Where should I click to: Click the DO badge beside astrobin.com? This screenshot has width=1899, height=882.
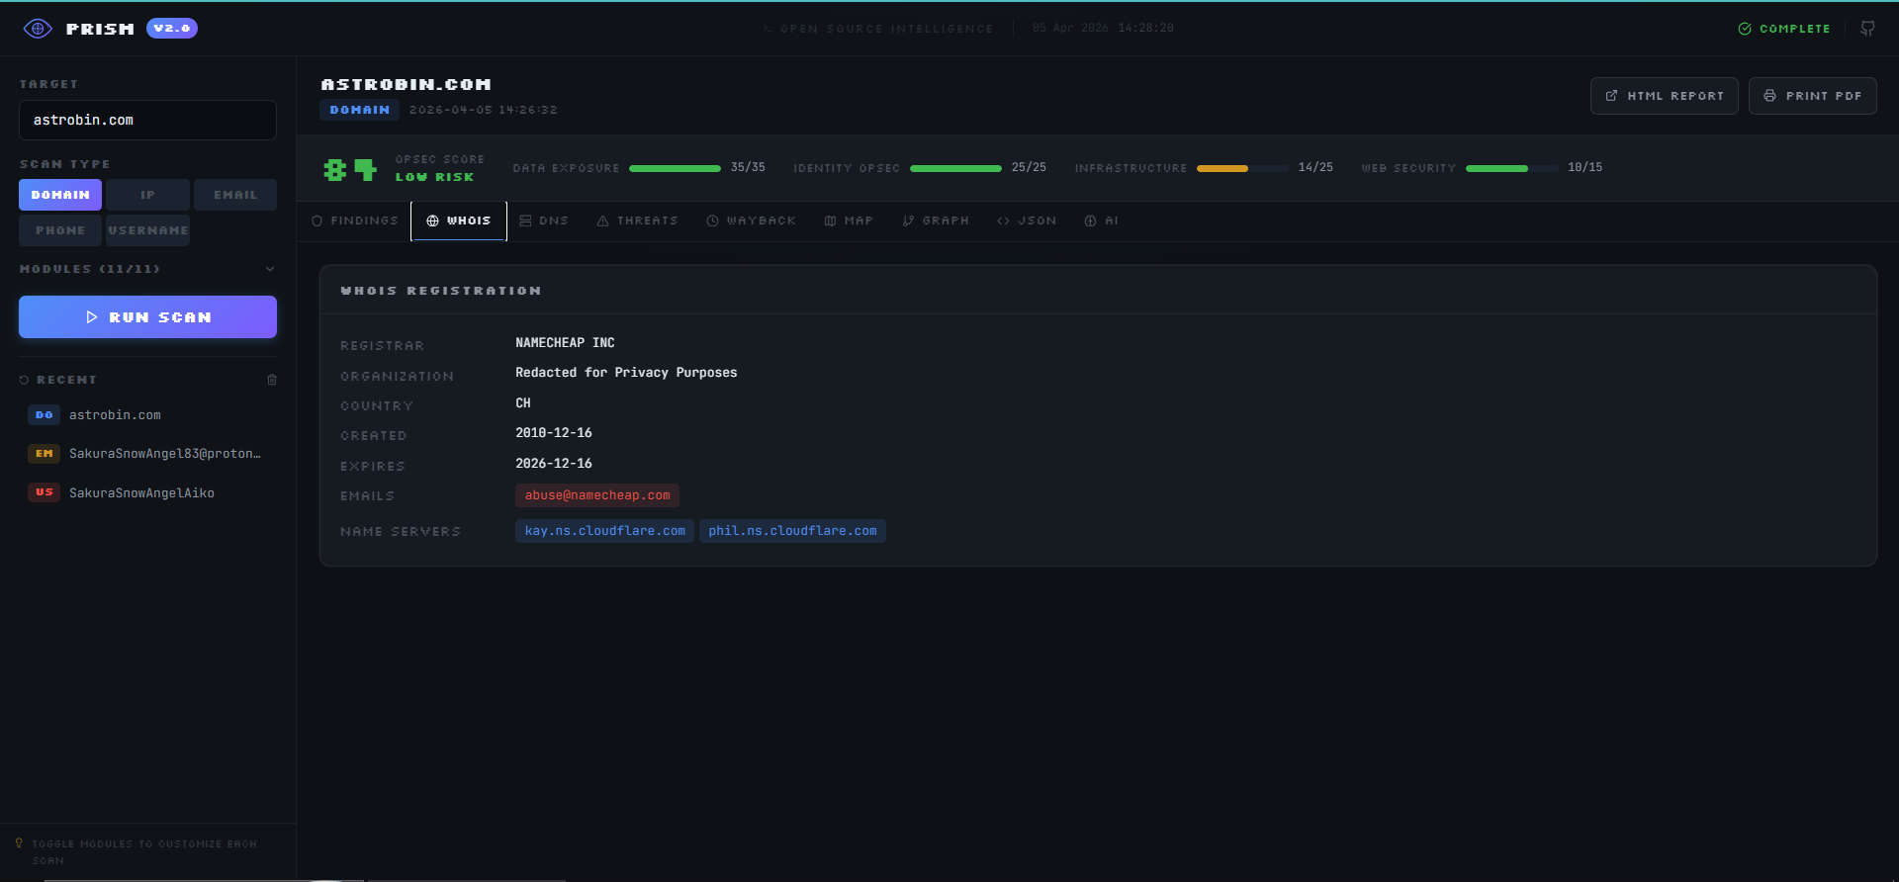45,415
